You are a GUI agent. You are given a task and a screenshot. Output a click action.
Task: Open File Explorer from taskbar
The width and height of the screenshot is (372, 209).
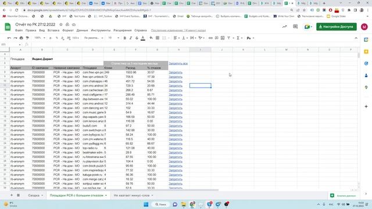tap(184, 204)
